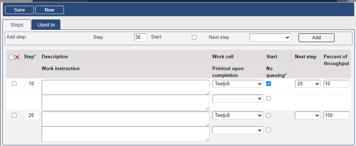Enable No queuing for step 10

(269, 99)
